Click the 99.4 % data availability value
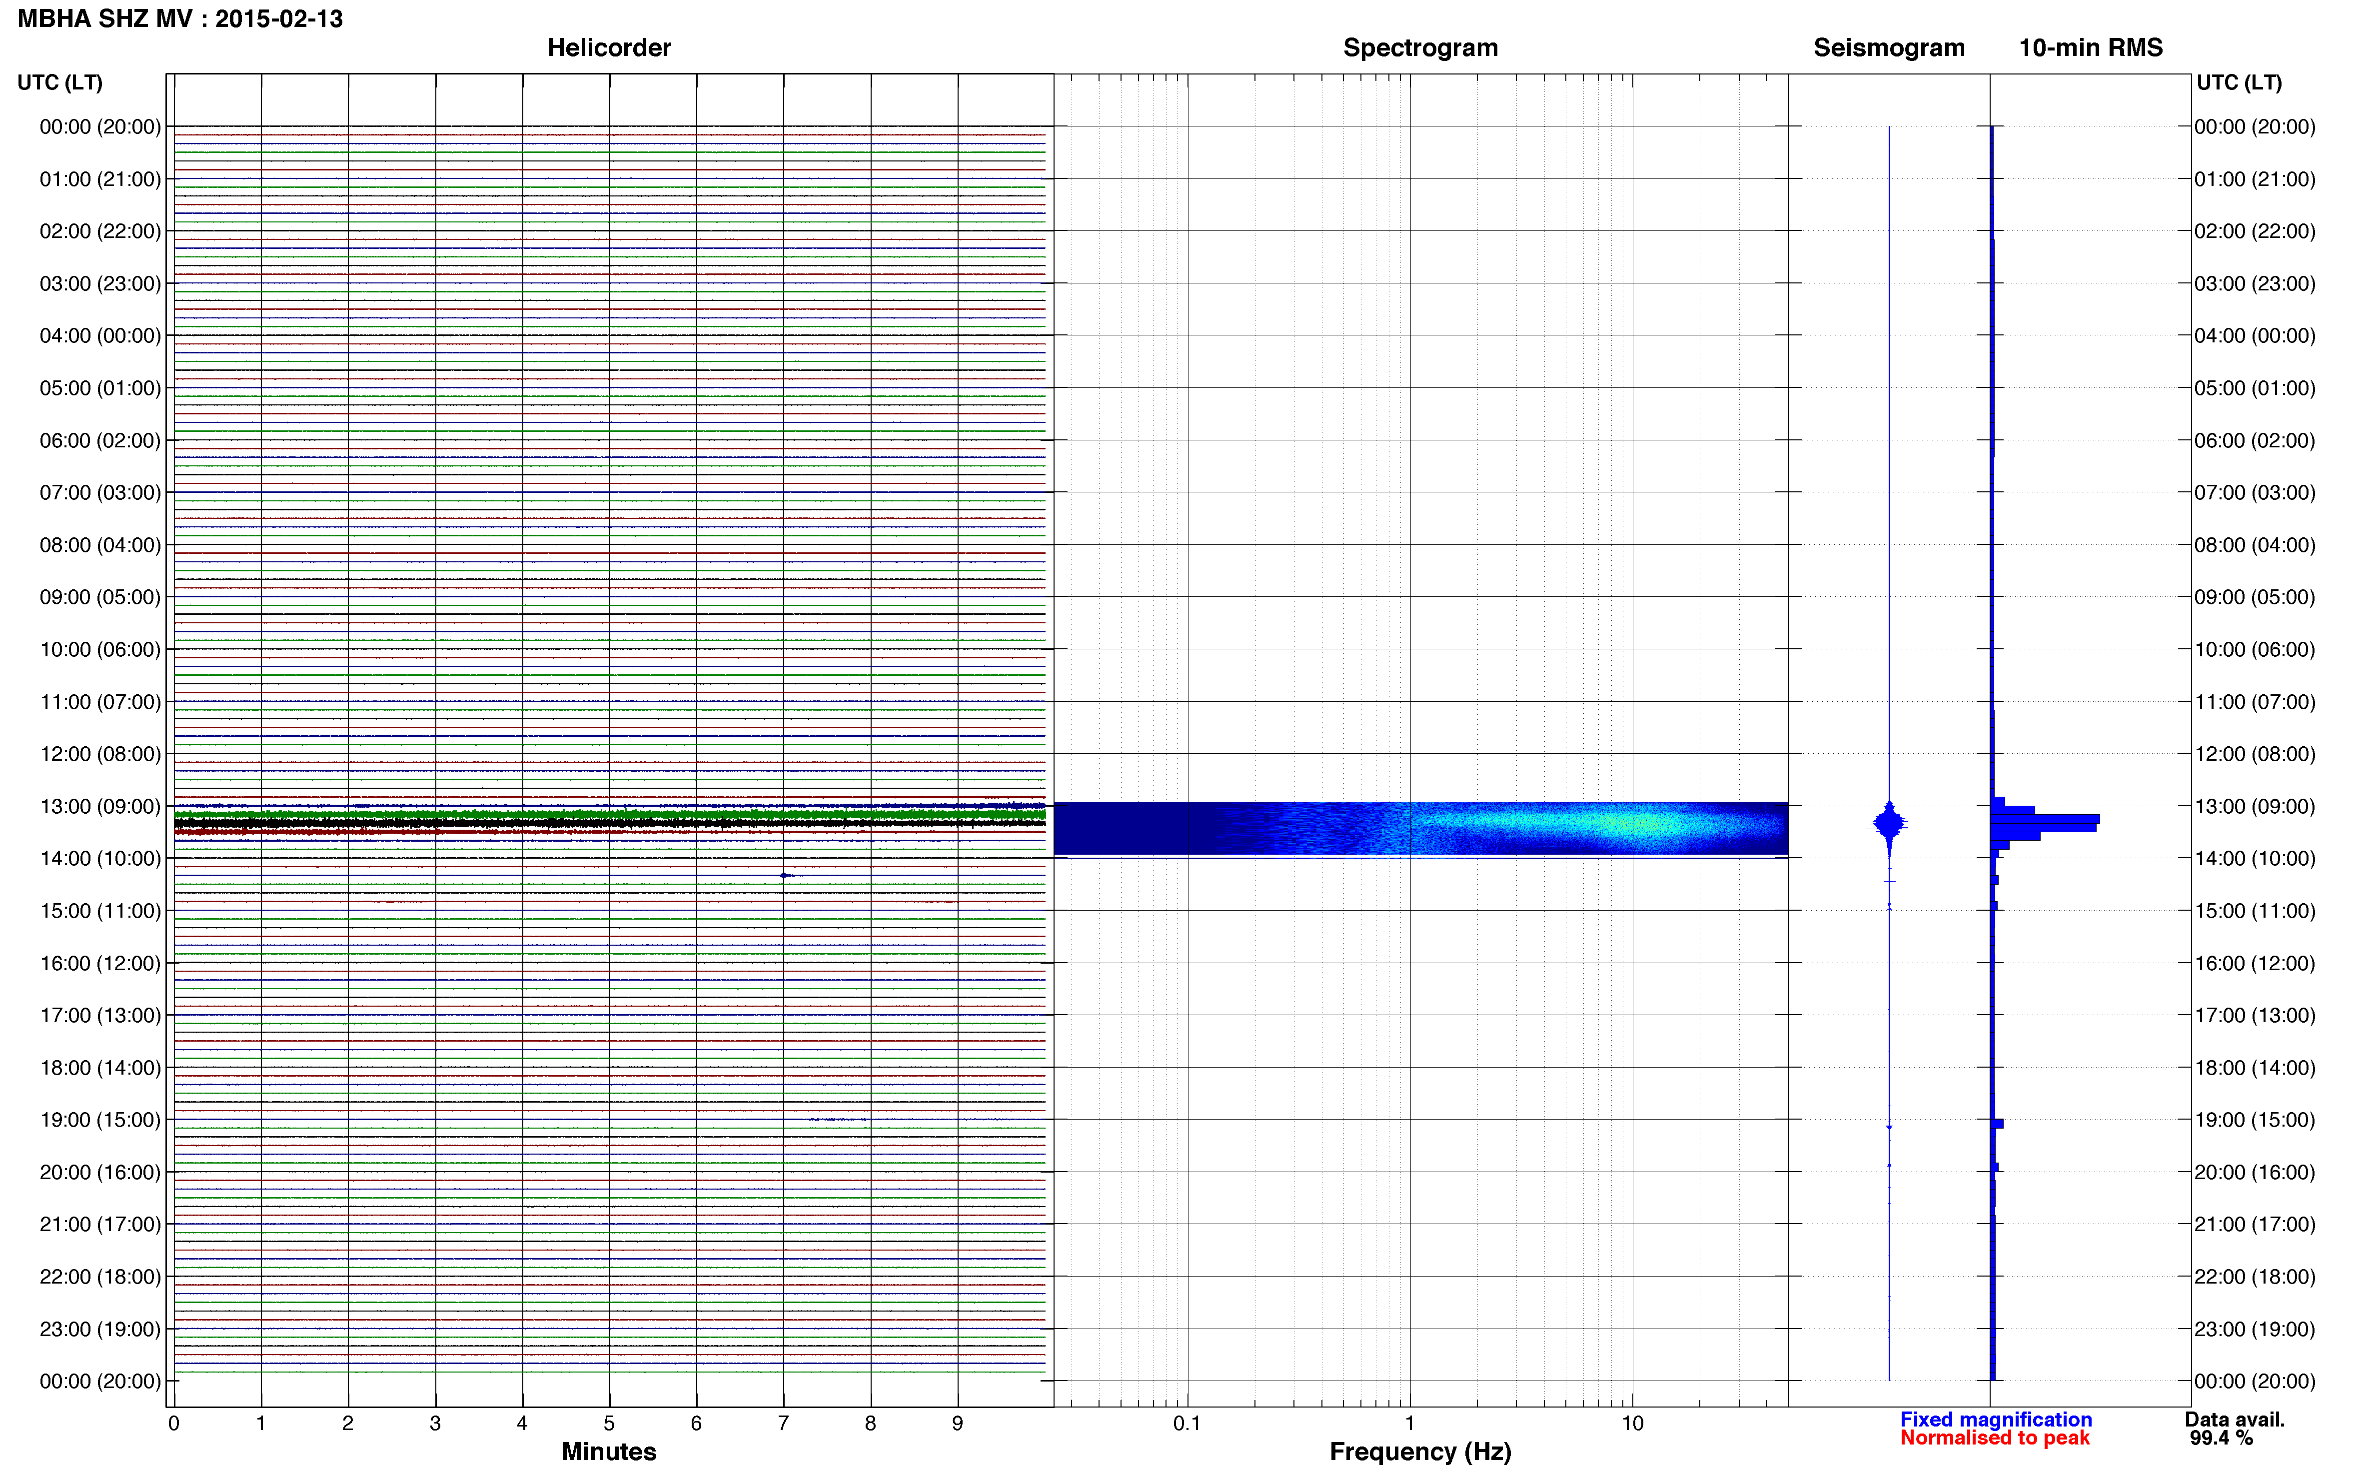 click(x=2221, y=1438)
